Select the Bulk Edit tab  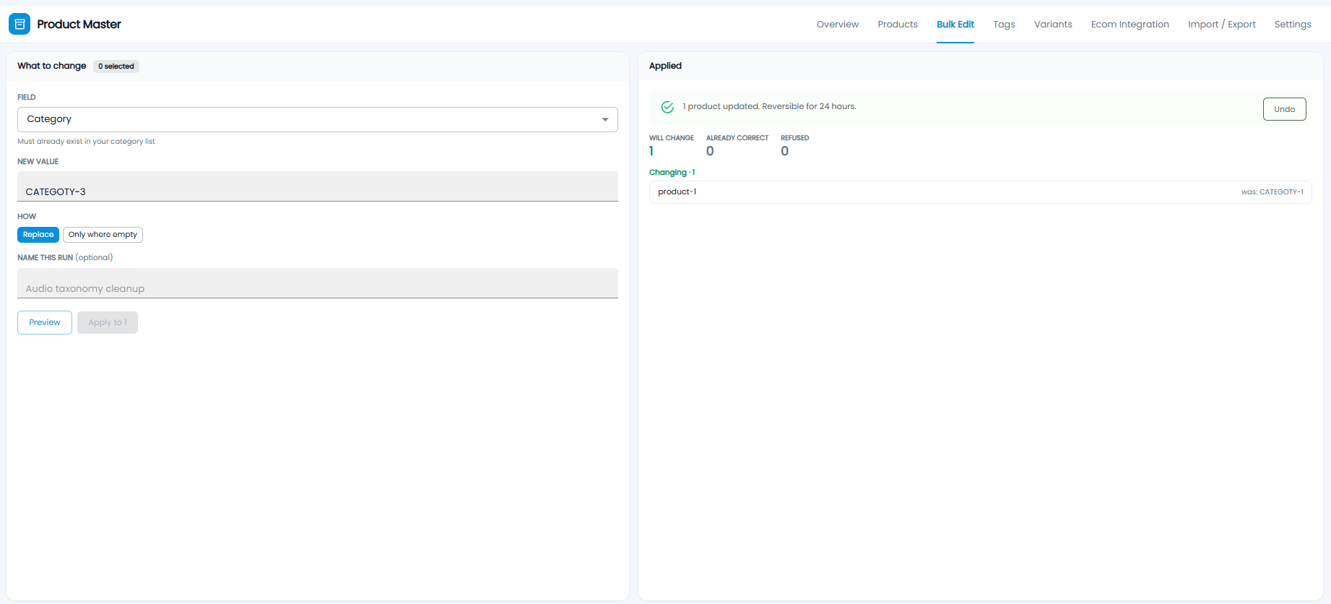pyautogui.click(x=955, y=24)
